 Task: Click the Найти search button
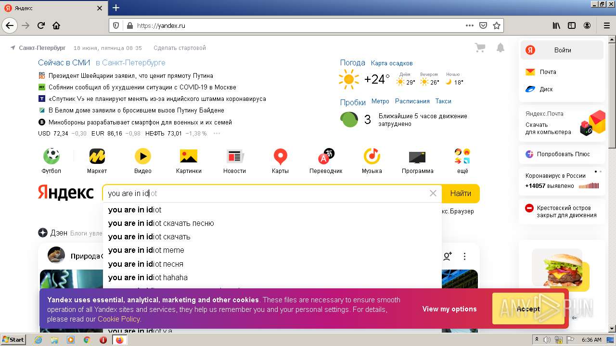point(461,193)
